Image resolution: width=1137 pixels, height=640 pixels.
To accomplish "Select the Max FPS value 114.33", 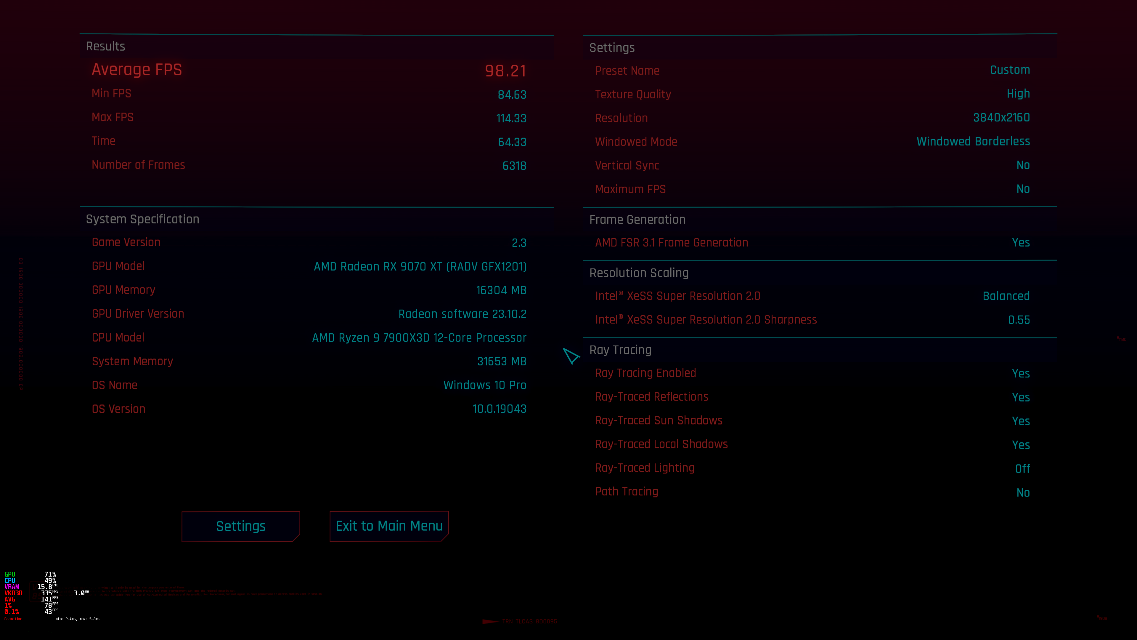I will click(511, 119).
